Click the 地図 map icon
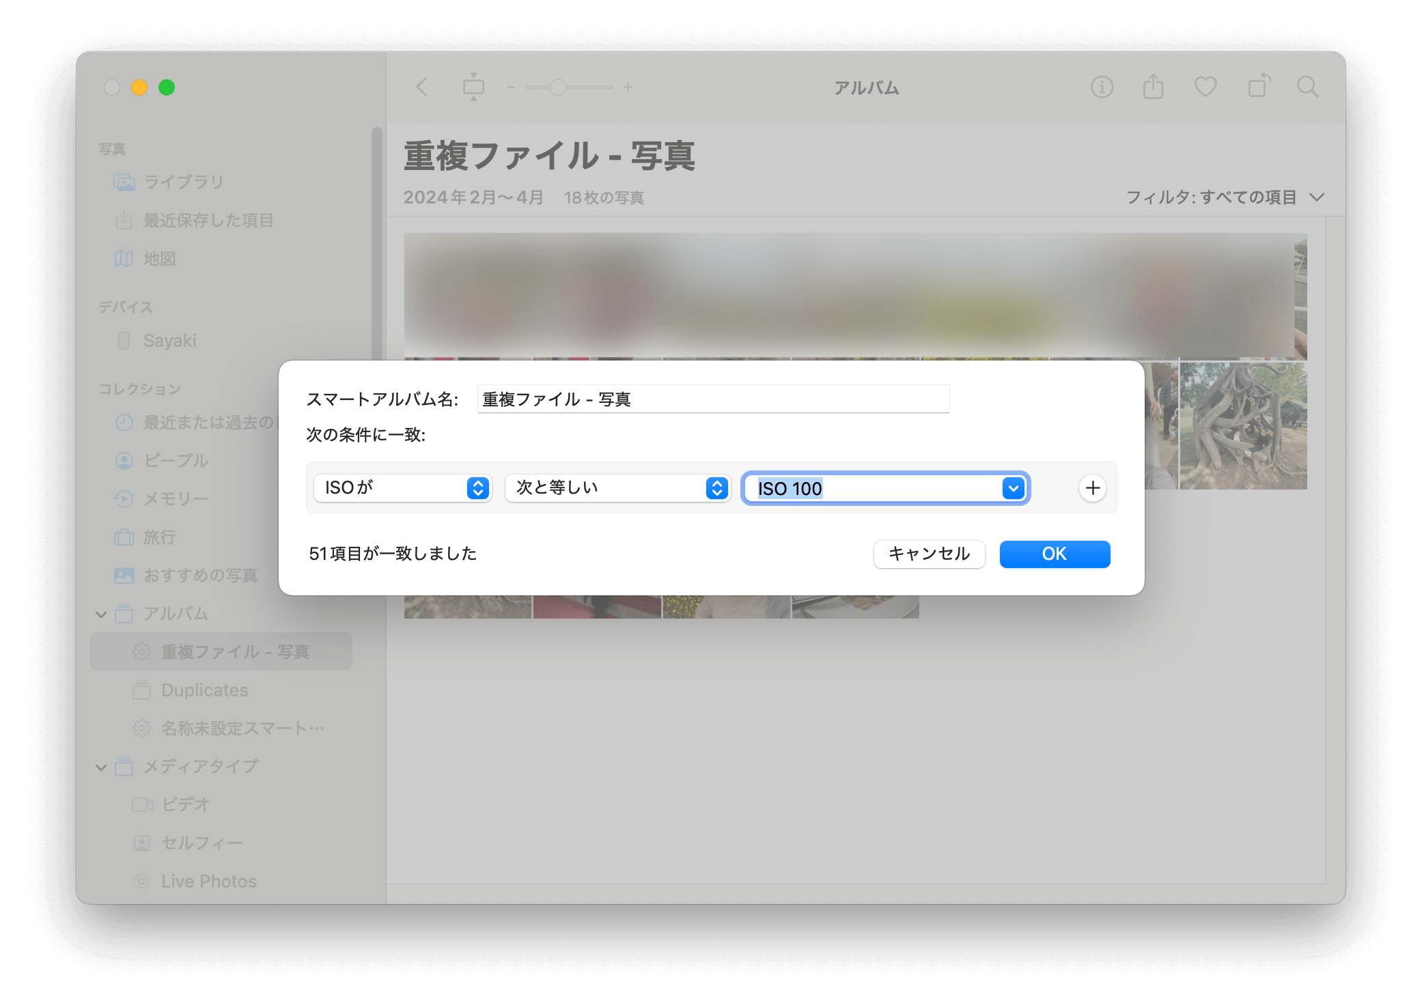Viewport: 1422px width, 1005px height. click(x=124, y=259)
